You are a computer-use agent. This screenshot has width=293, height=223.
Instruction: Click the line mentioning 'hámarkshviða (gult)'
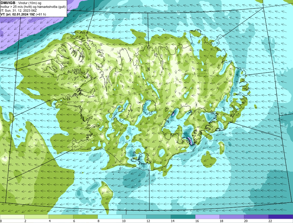pos(33,7)
